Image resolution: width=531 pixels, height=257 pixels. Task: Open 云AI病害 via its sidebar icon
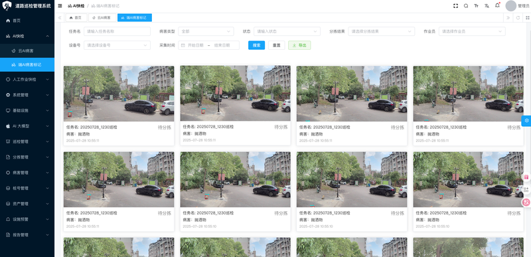(13, 50)
